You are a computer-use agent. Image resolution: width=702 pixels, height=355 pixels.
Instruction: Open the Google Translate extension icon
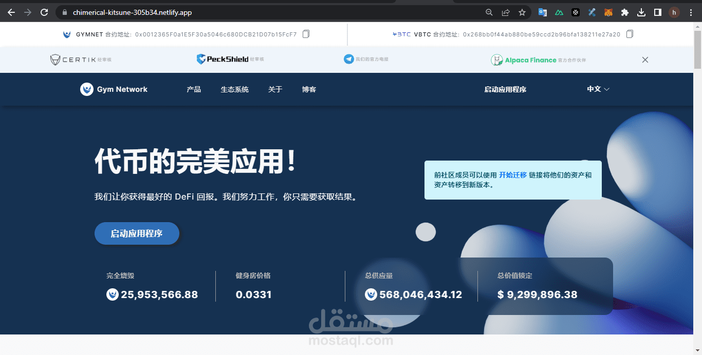[x=543, y=12]
